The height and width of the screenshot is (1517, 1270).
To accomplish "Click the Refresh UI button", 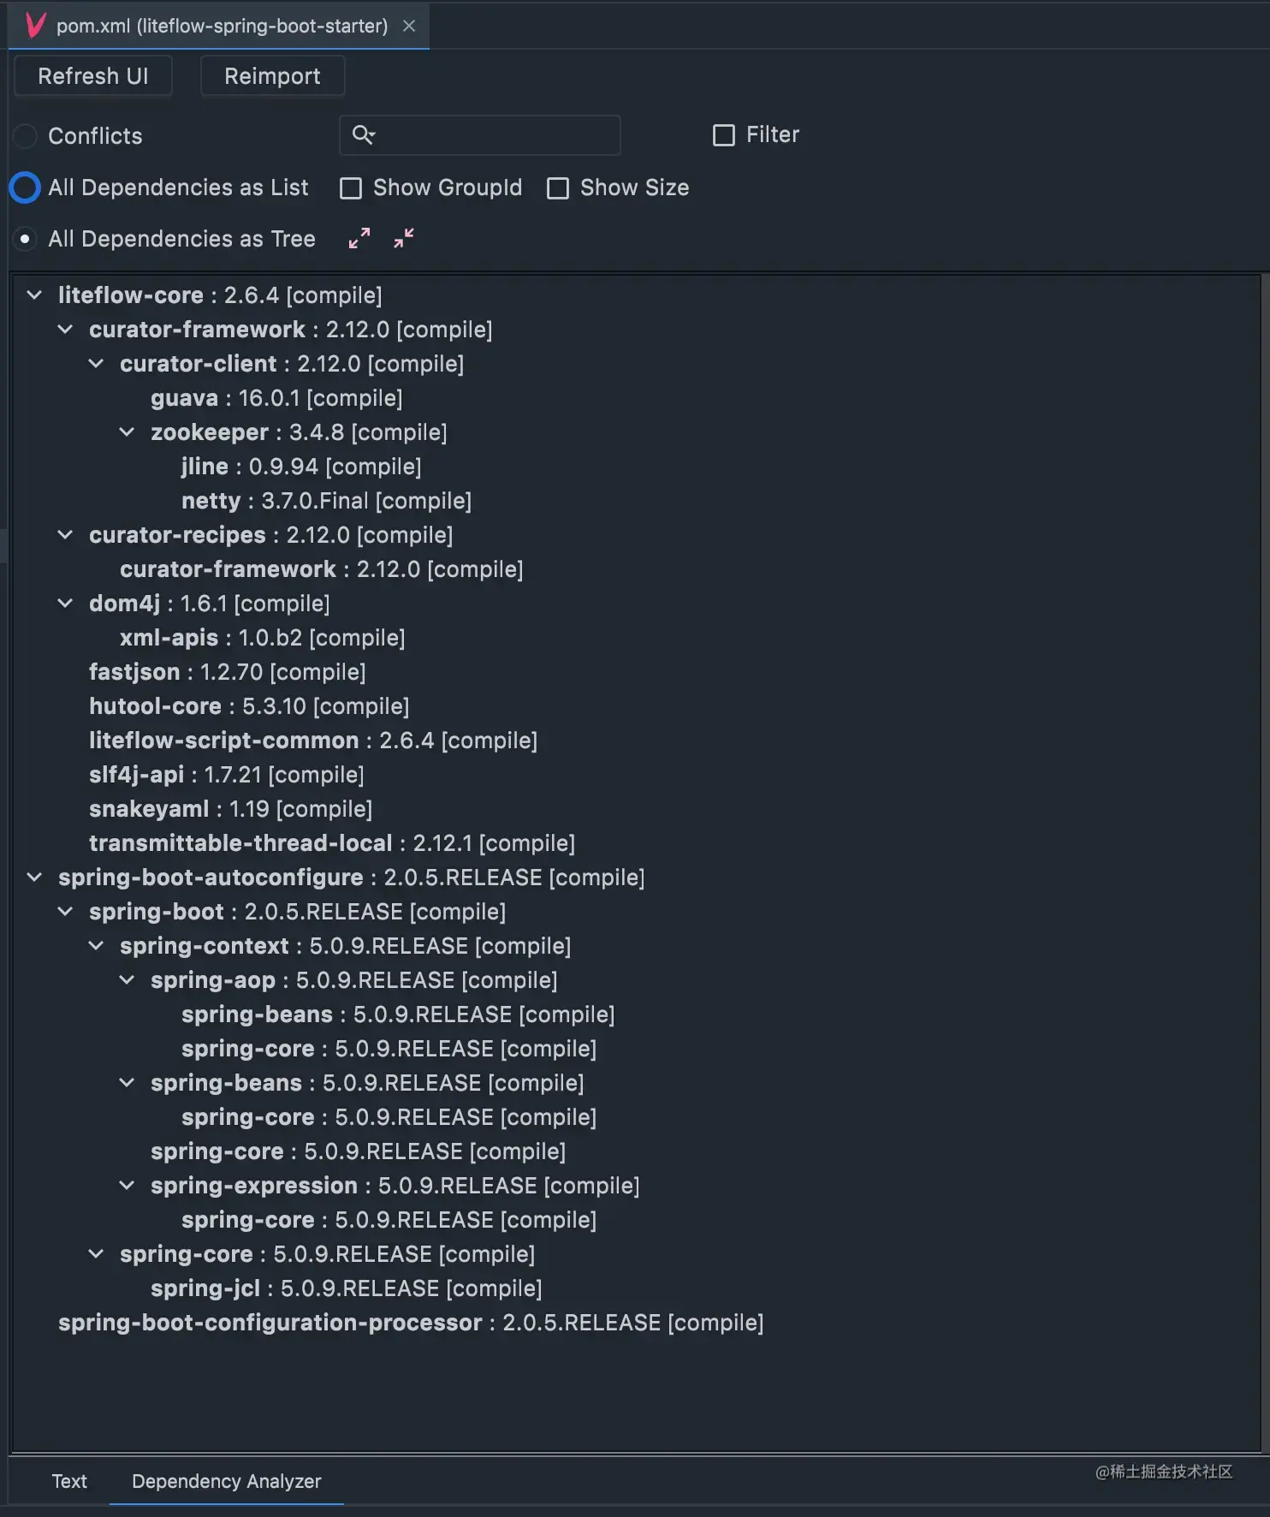I will coord(93,76).
